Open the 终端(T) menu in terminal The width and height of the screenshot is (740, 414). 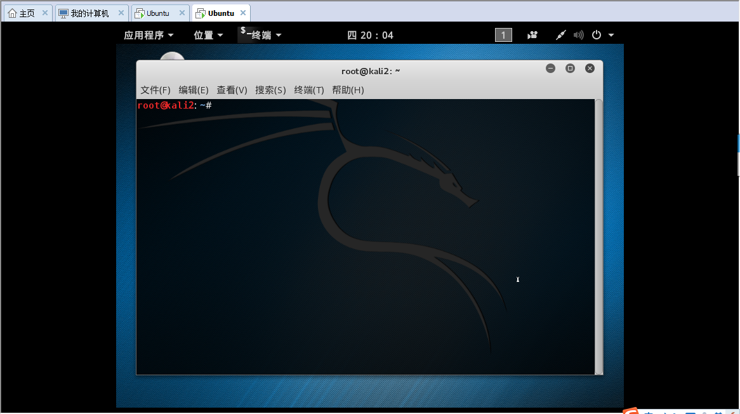(309, 90)
